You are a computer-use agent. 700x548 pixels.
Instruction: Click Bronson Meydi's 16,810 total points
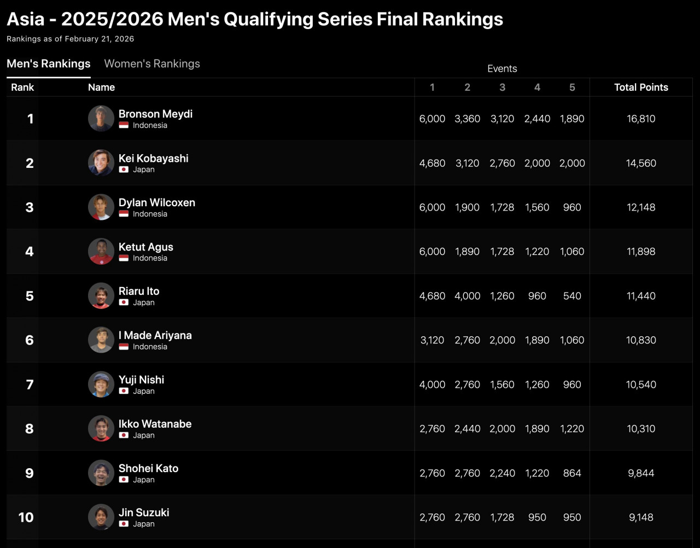[641, 119]
